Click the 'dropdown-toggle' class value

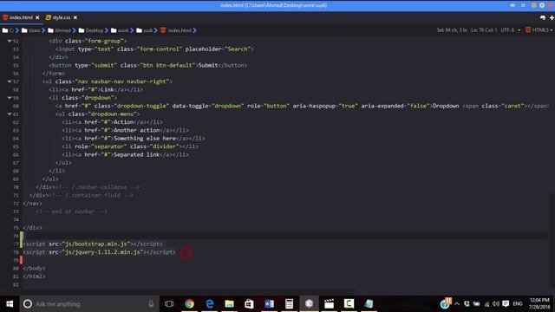pos(141,106)
